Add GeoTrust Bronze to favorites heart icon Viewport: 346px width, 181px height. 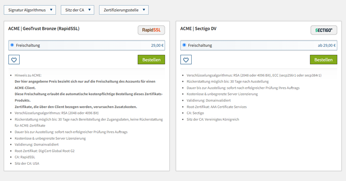14,60
